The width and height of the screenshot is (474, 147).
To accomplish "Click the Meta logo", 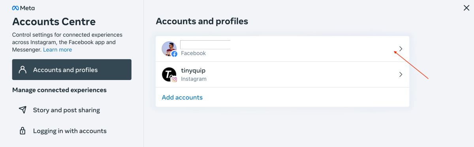I will pos(23,8).
